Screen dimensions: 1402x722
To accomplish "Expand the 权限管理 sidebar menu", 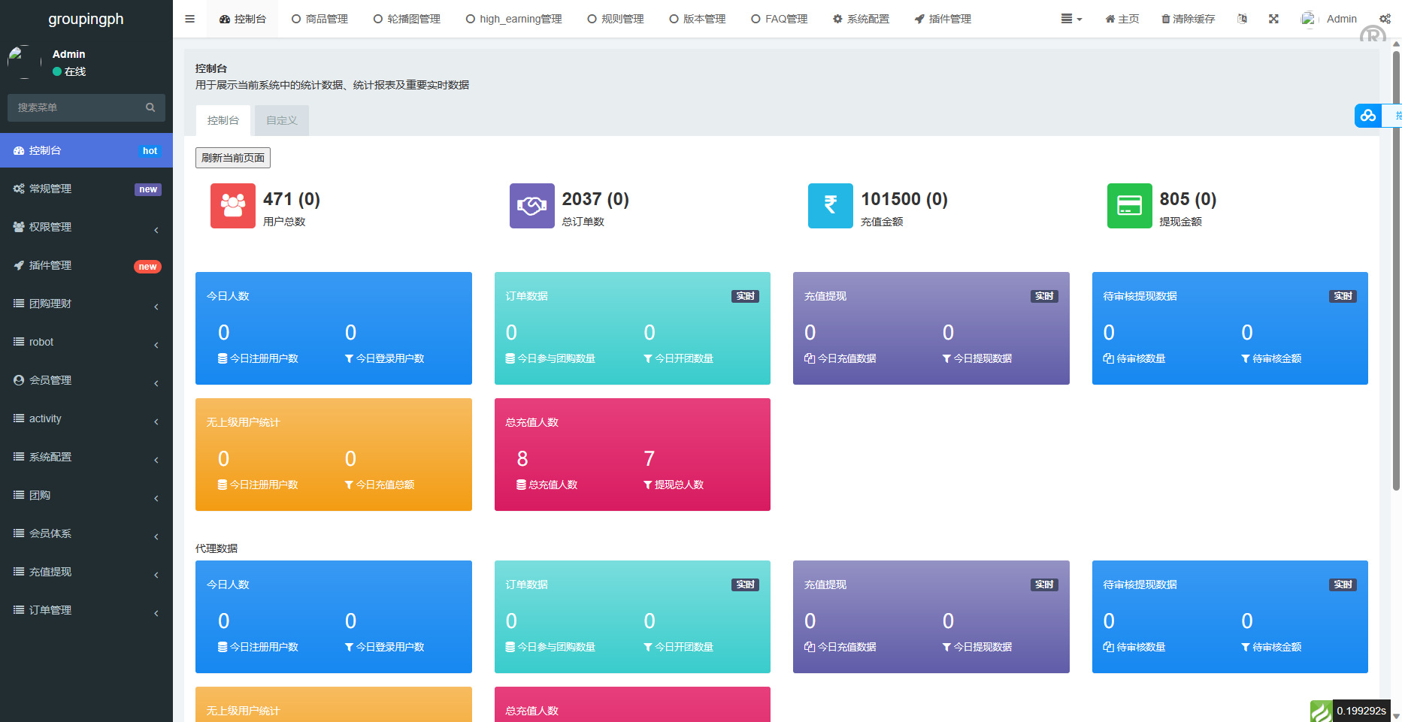I will [x=86, y=227].
